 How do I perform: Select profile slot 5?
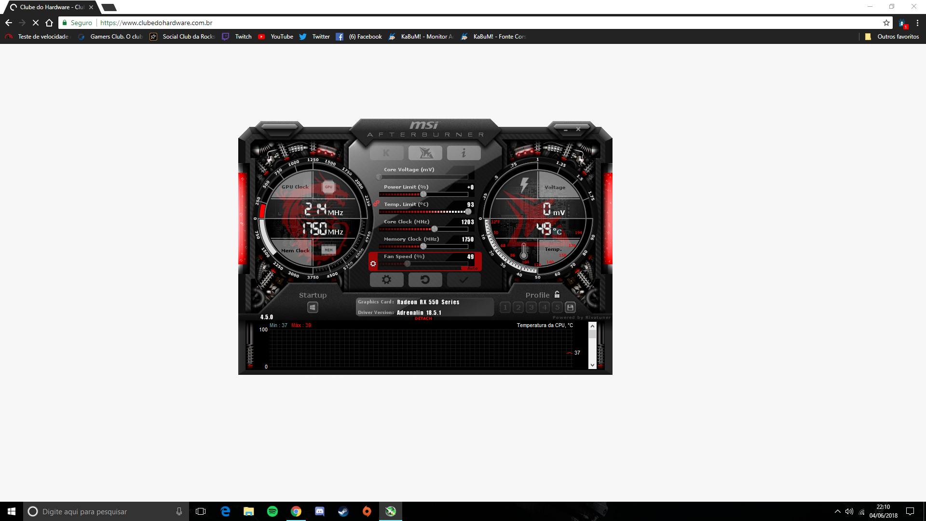[x=557, y=307]
